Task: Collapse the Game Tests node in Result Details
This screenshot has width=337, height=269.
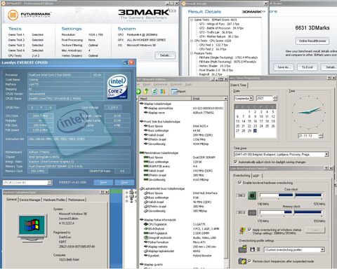Action: click(x=192, y=20)
